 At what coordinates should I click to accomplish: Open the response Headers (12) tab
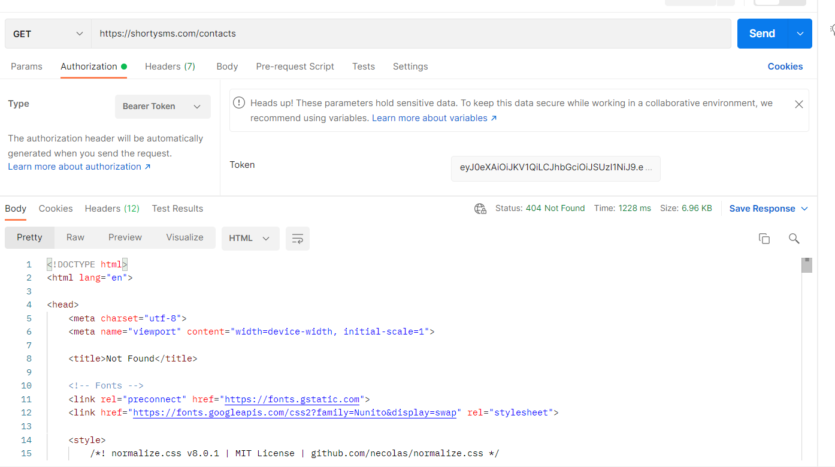112,209
